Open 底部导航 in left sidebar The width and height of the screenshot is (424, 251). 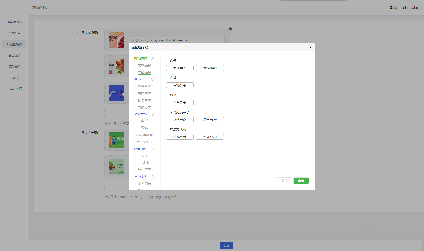point(14,67)
